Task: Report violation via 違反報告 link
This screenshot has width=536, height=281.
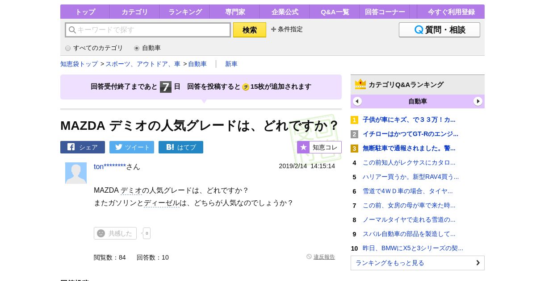Action: click(x=324, y=257)
